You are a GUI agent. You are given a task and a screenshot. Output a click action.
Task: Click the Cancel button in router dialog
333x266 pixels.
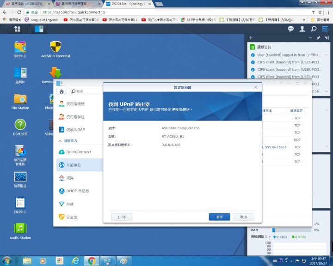(243, 217)
